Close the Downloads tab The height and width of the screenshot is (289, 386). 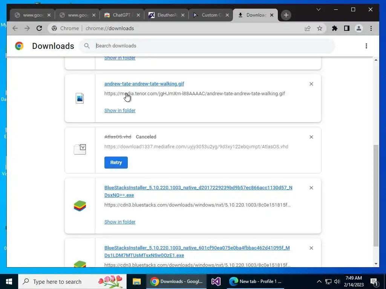pos(272,15)
